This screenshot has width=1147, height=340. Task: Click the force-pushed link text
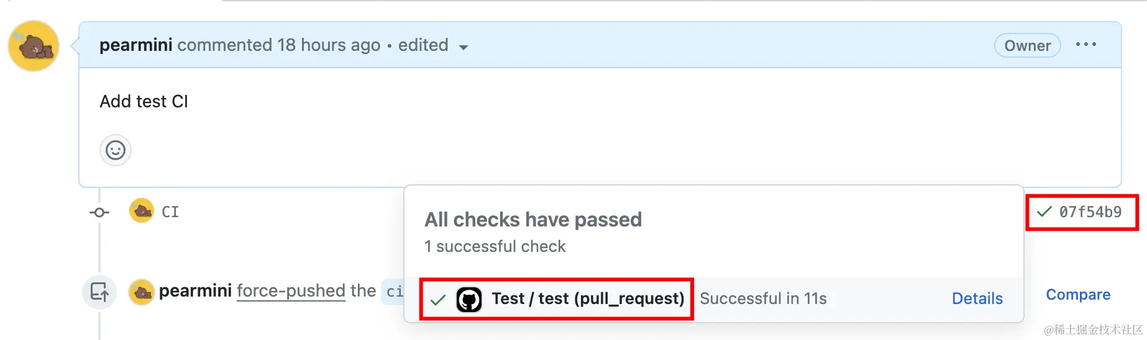pos(291,291)
